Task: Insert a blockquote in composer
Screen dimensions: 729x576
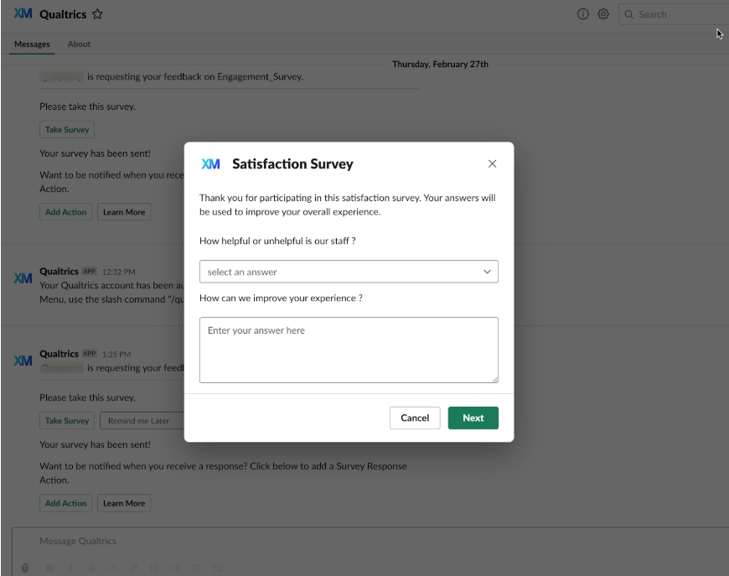Action: [x=196, y=568]
